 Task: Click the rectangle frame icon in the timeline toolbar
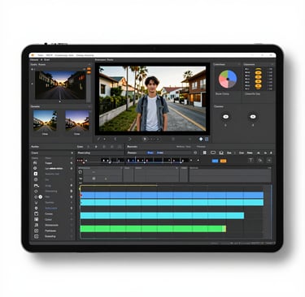213,153
